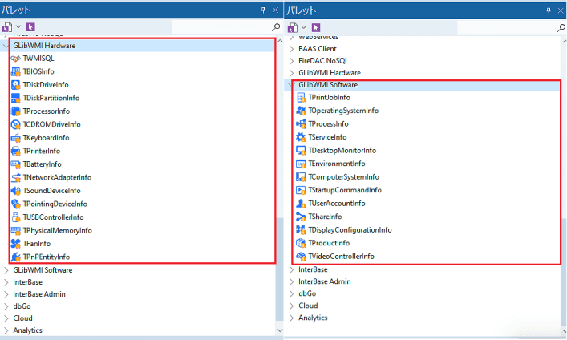Click the left palette search field

[x=221, y=27]
